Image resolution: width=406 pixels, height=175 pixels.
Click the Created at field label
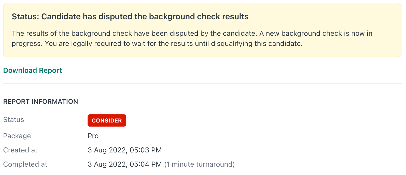click(20, 150)
